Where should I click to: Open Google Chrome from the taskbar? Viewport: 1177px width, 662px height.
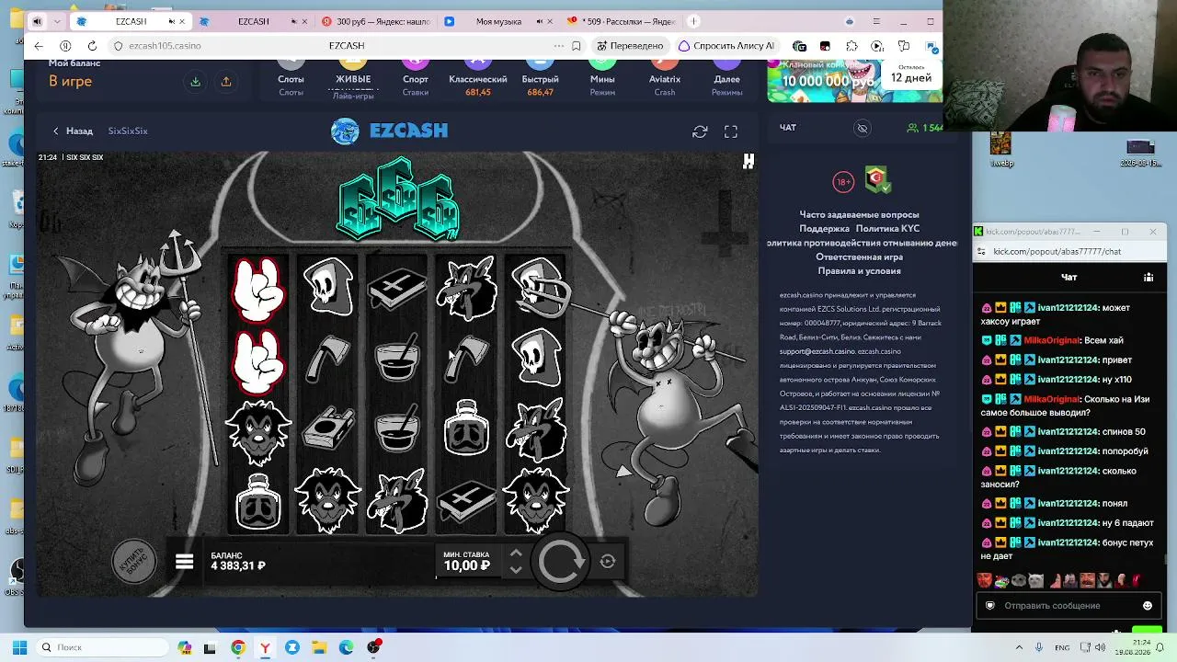[x=238, y=647]
